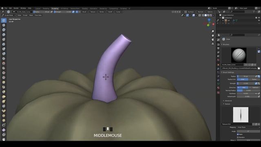The width and height of the screenshot is (261, 147).
Task: Adjust the Hardness slider
Action: point(246,94)
